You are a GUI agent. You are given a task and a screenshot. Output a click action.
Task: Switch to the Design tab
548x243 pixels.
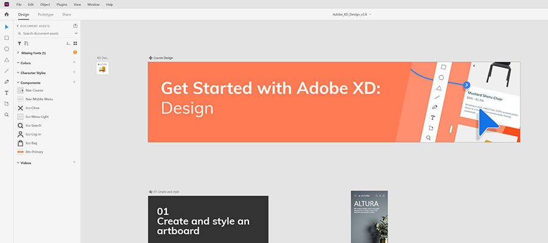23,15
